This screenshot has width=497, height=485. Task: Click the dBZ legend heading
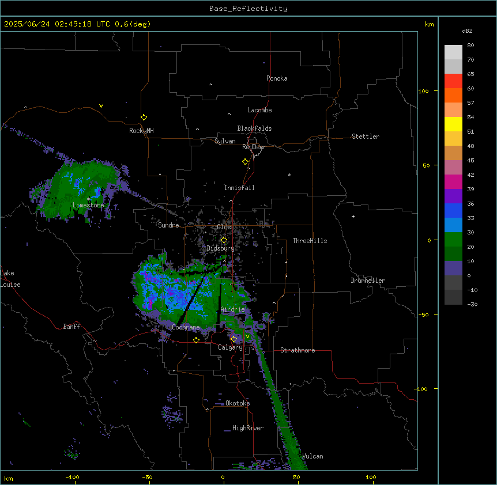467,31
